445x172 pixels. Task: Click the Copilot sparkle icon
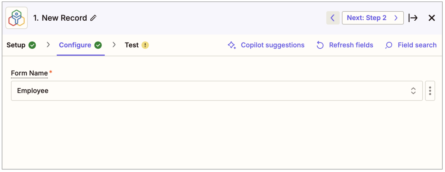pos(232,45)
